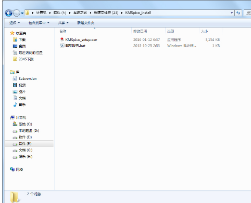Click the Windows 批处理 type cell
This screenshot has width=251, height=203.
click(x=181, y=46)
